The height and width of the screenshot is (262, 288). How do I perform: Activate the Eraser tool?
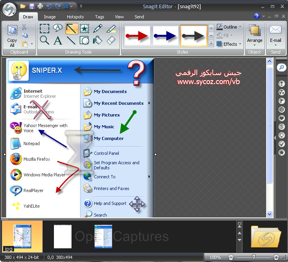pyautogui.click(x=111, y=40)
